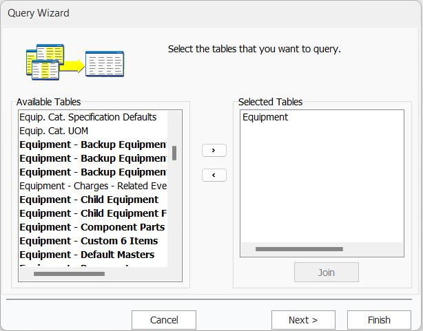Select Equip. Cat. UOM in Available Tables
The width and height of the screenshot is (423, 331).
point(54,131)
